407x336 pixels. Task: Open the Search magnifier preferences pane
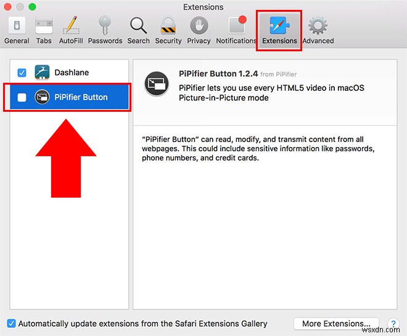[138, 30]
